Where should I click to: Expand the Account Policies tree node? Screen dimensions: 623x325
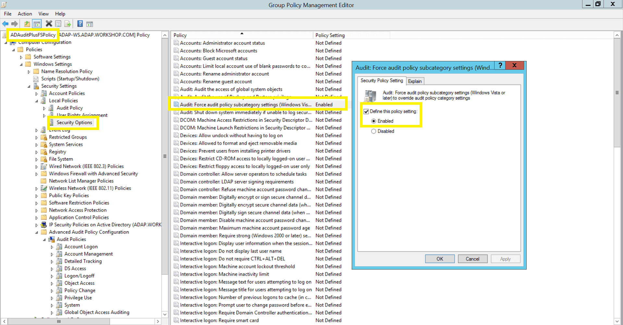[37, 94]
